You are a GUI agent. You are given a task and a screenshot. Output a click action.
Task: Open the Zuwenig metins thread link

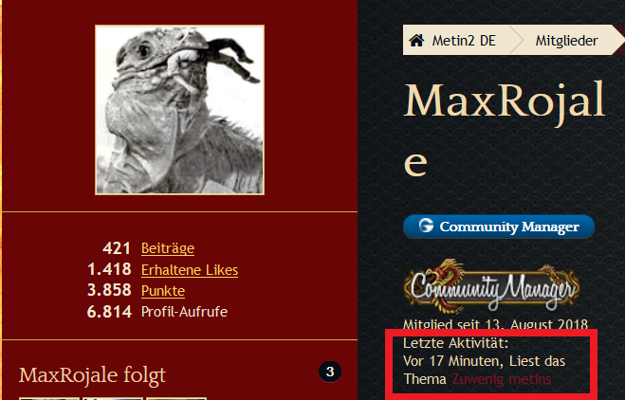502,379
